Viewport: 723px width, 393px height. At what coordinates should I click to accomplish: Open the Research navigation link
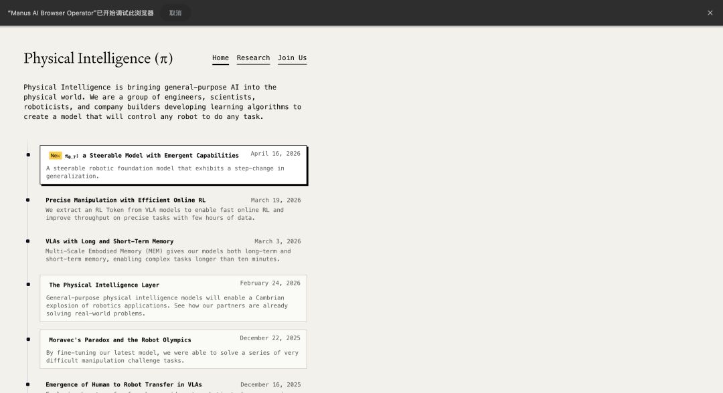[x=253, y=58]
